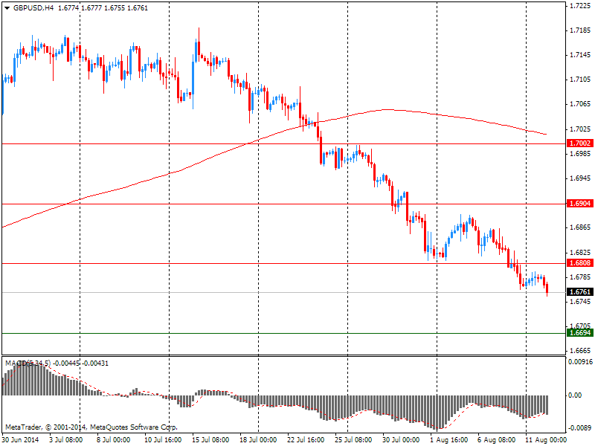Screen dimensions: 595x446
Task: Select the red 1.7002 price level label
Action: click(579, 143)
